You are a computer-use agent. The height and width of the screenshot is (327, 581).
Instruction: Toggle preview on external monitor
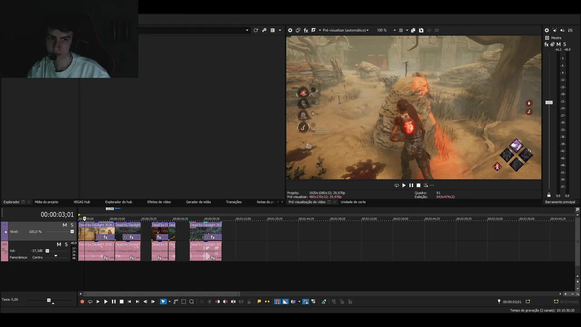coord(298,30)
